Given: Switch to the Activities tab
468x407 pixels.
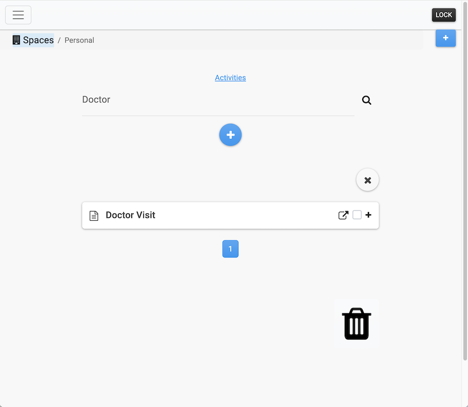Looking at the screenshot, I should pyautogui.click(x=230, y=78).
